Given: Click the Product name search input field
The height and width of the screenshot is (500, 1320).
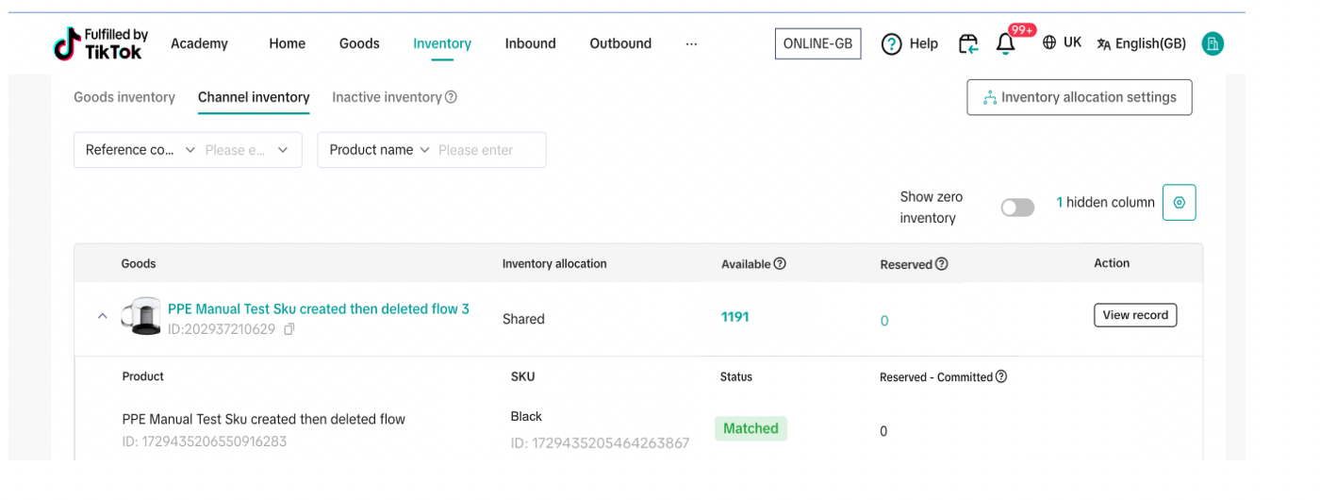Looking at the screenshot, I should pyautogui.click(x=486, y=150).
